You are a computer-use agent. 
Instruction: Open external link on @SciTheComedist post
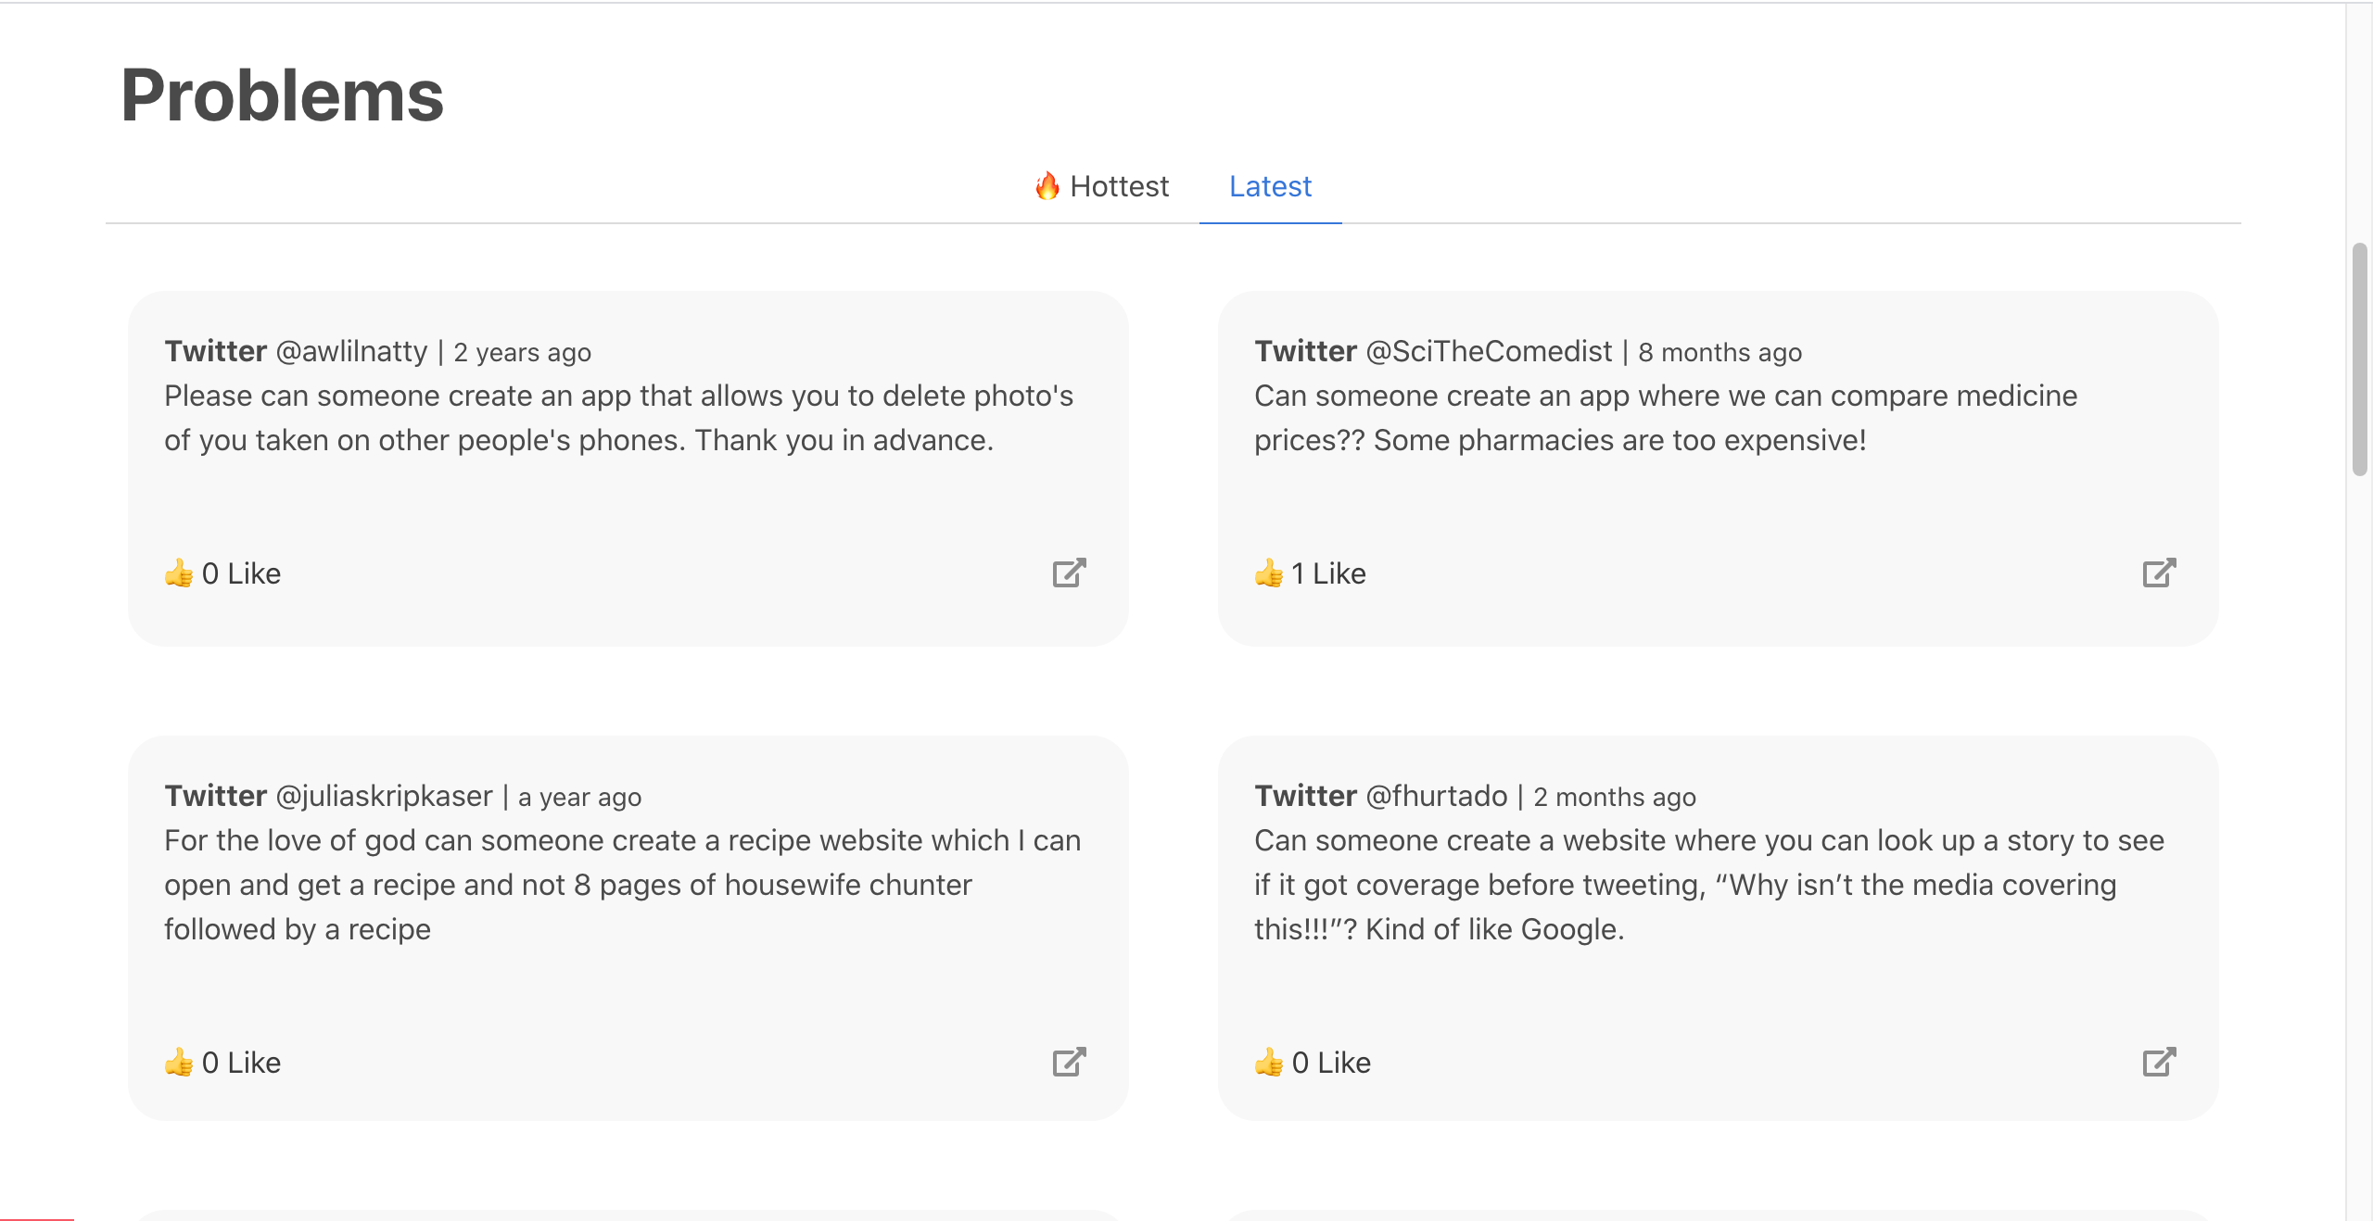[x=2159, y=573]
